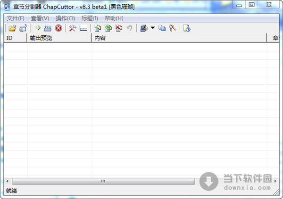Open settings with the crossed tools icon

pyautogui.click(x=73, y=28)
